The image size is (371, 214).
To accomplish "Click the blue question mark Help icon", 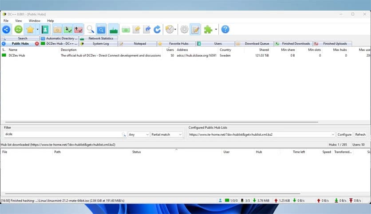I will pyautogui.click(x=225, y=30).
